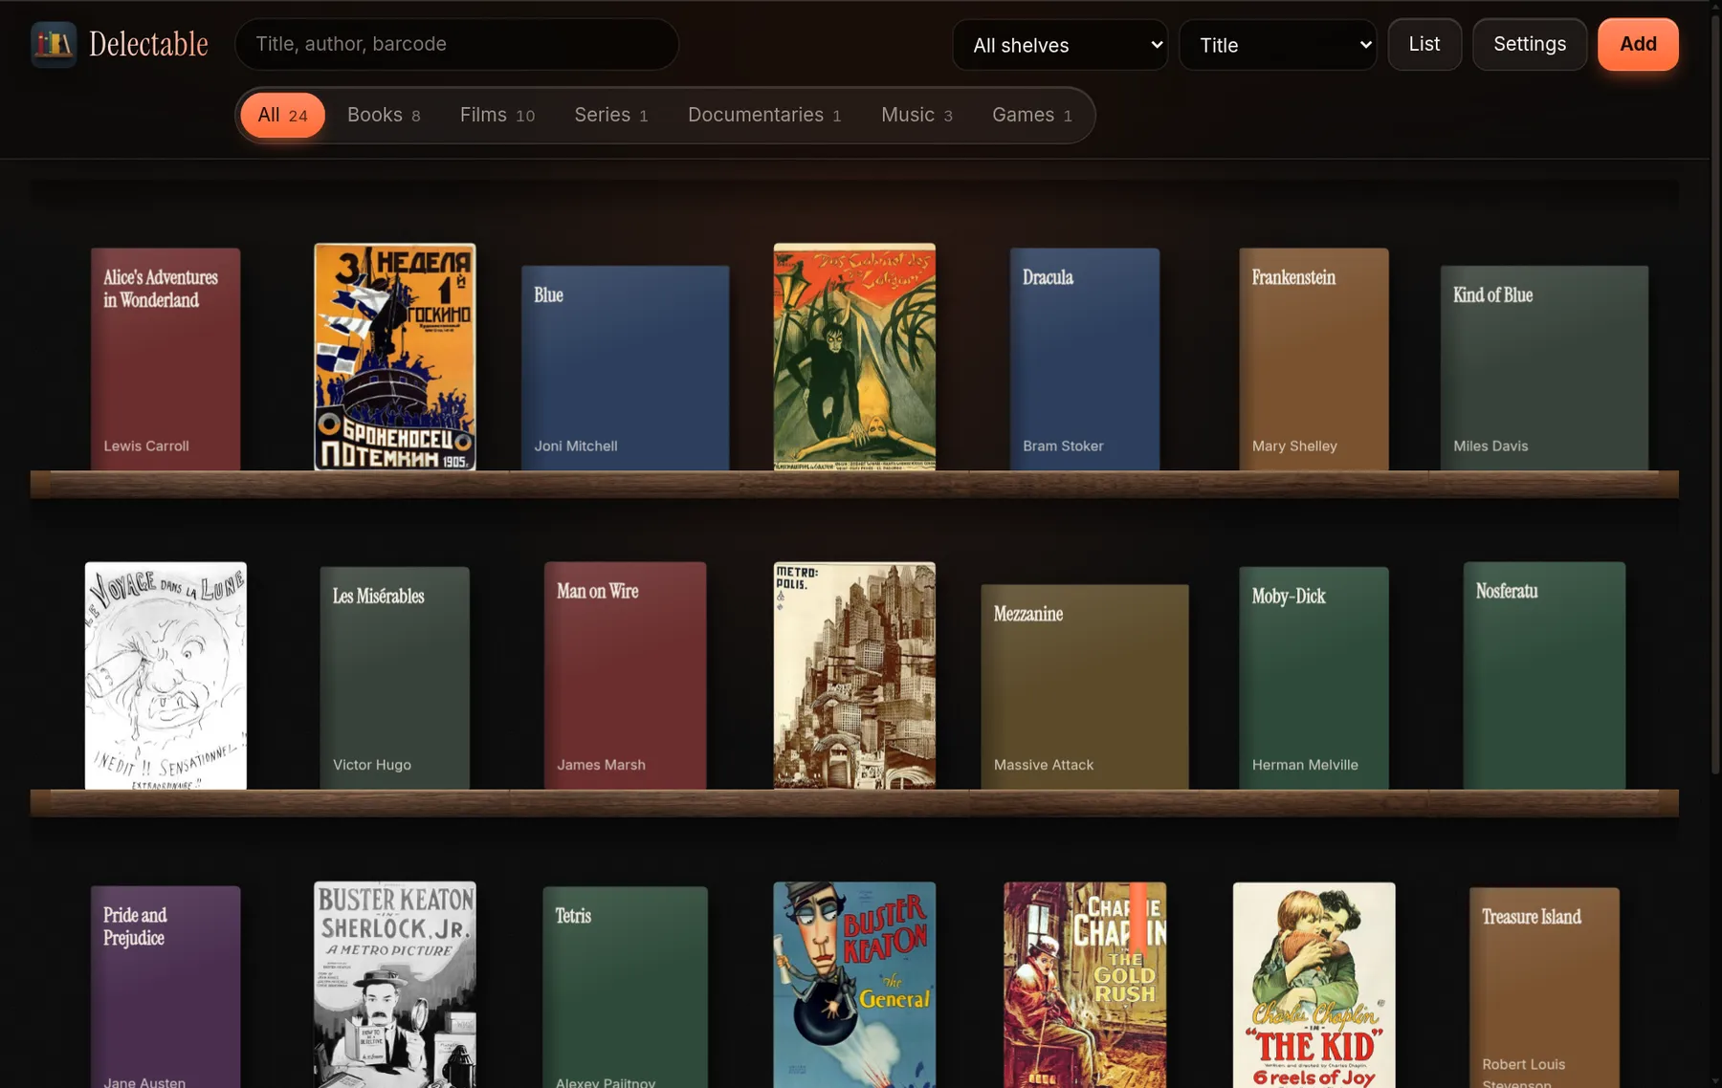Open the Pride and Prejudice cover
Screen dimensions: 1722x1088
coord(166,987)
